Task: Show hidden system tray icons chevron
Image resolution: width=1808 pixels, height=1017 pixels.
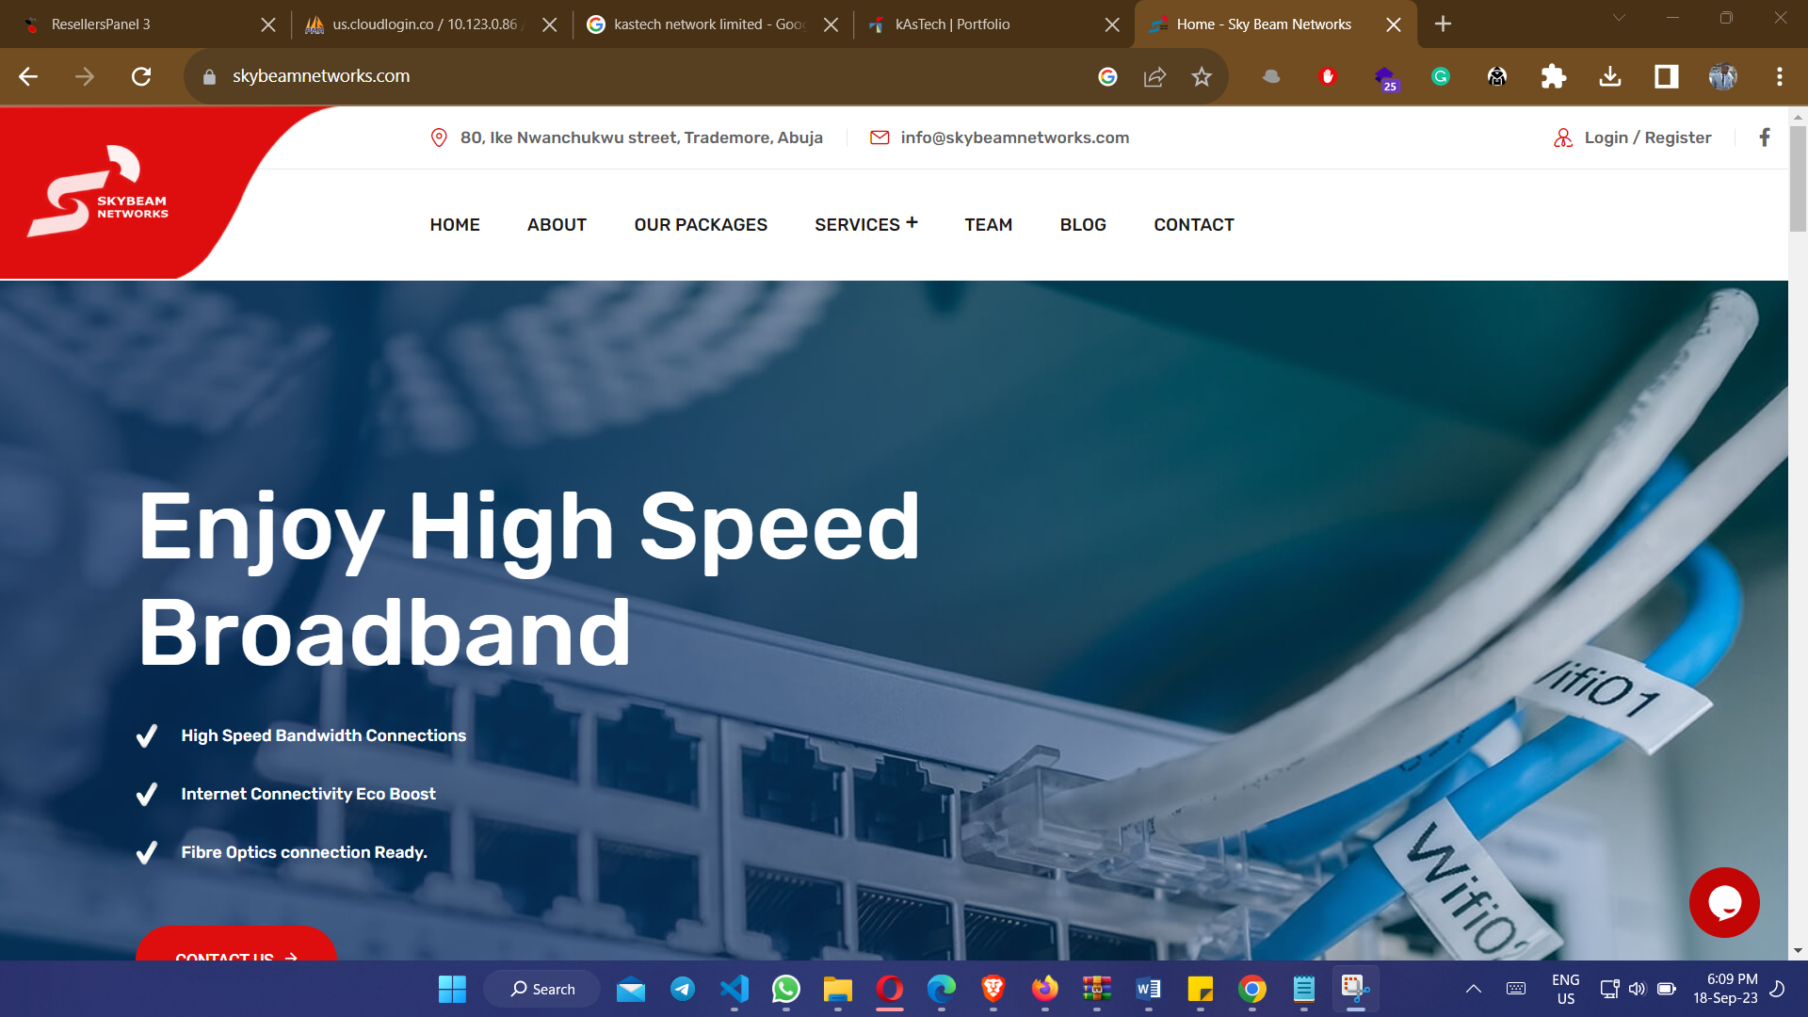Action: pyautogui.click(x=1474, y=989)
